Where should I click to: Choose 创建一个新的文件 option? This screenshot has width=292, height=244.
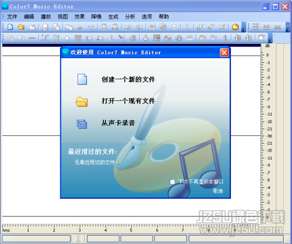coord(128,79)
